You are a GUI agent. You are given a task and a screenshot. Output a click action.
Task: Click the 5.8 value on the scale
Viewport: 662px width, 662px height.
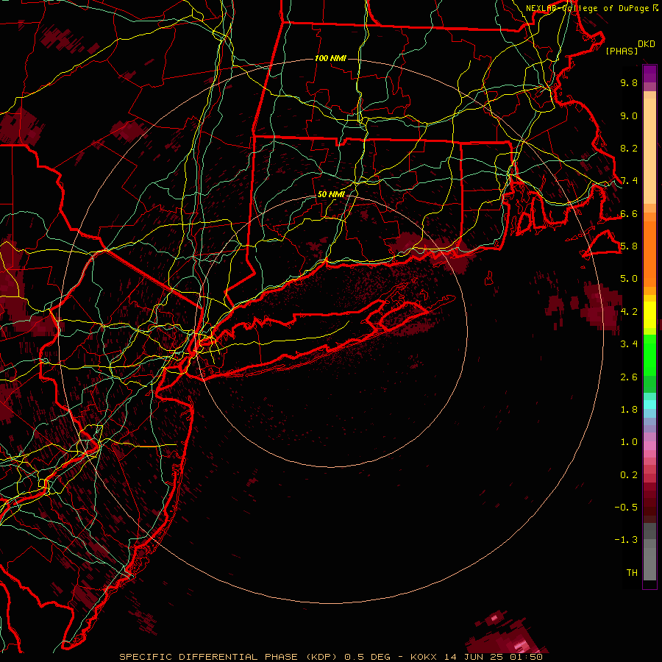click(629, 246)
